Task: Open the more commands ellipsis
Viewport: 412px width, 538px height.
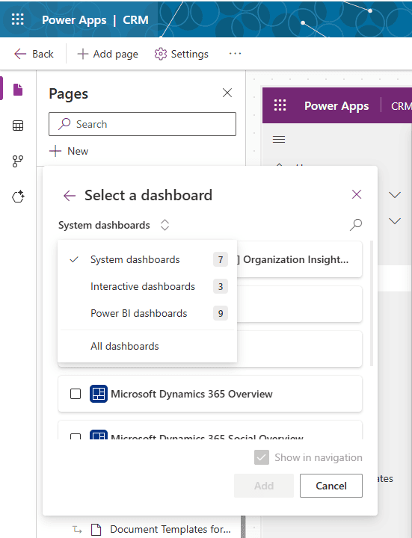Action: pyautogui.click(x=235, y=54)
